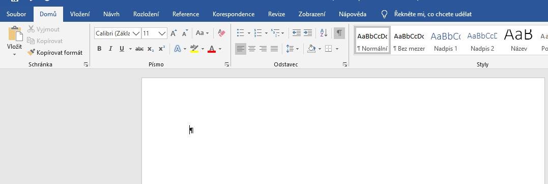Click the borders icon
Image resolution: width=548 pixels, height=184 pixels.
328,49
